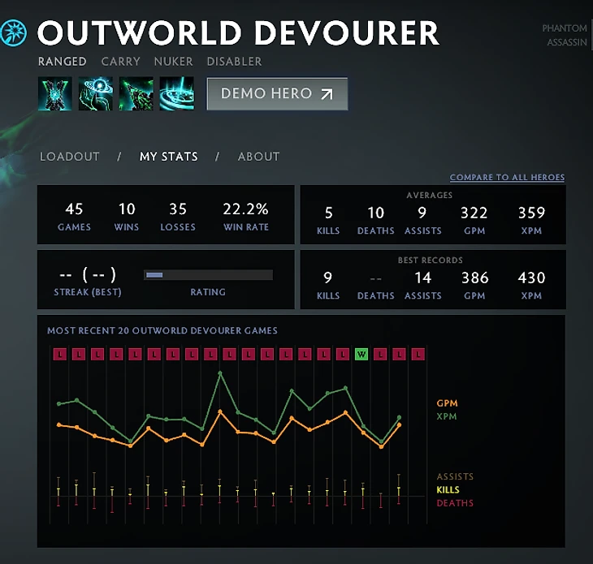The image size is (593, 564).
Task: Jump to the Phantom Assassin hero label
Action: click(565, 35)
